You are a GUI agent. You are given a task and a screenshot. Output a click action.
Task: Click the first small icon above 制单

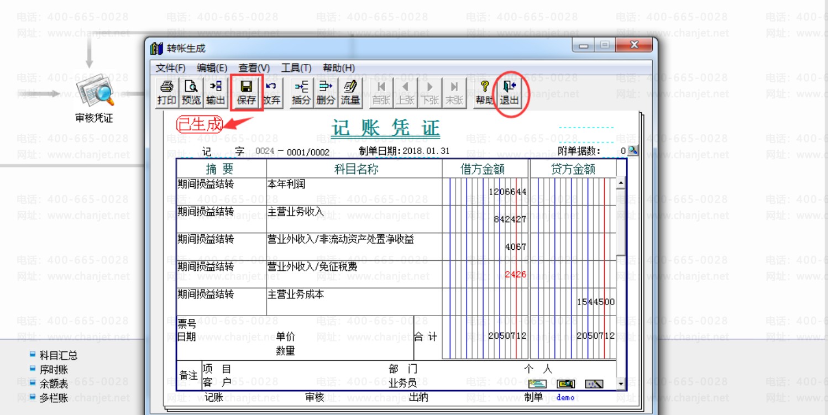(537, 384)
